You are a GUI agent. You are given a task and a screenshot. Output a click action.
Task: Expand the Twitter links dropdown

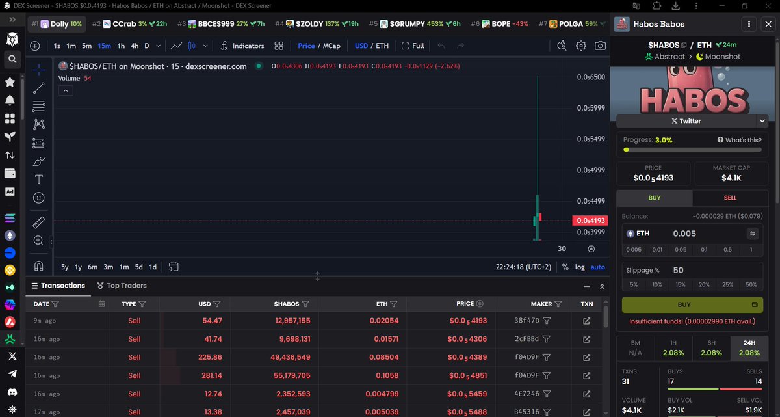[762, 121]
